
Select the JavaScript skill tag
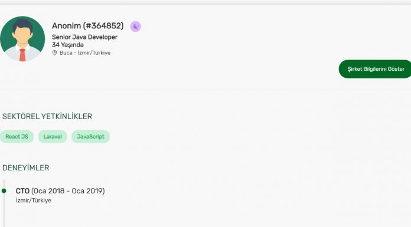90,137
